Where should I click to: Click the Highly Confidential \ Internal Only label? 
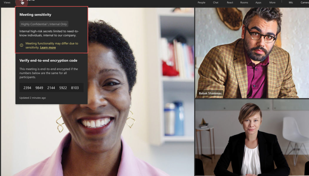pos(44,24)
